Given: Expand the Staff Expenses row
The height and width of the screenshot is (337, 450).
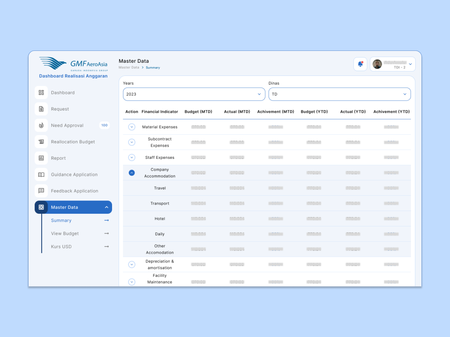Looking at the screenshot, I should [131, 158].
